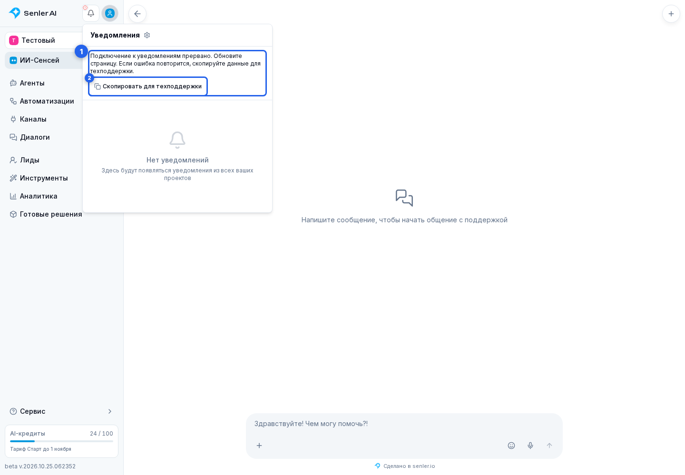Click the Нет уведомлений text

(x=177, y=160)
